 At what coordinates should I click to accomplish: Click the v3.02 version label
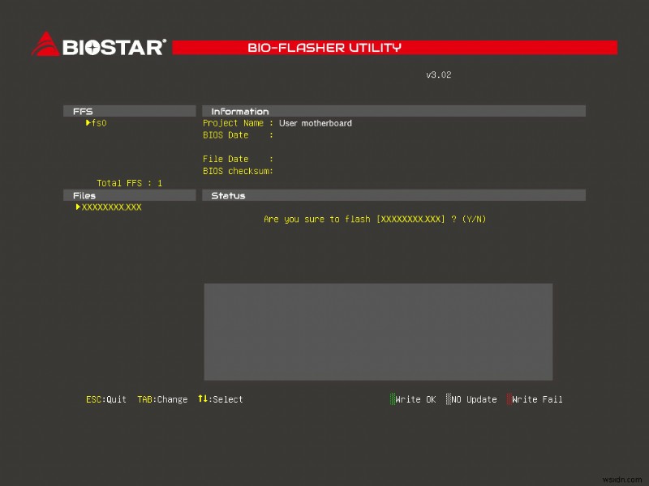(x=439, y=75)
